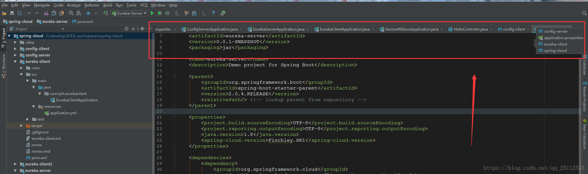This screenshot has height=174, width=588.
Task: Click the eureka-server breadcrumb
Action: pyautogui.click(x=52, y=22)
